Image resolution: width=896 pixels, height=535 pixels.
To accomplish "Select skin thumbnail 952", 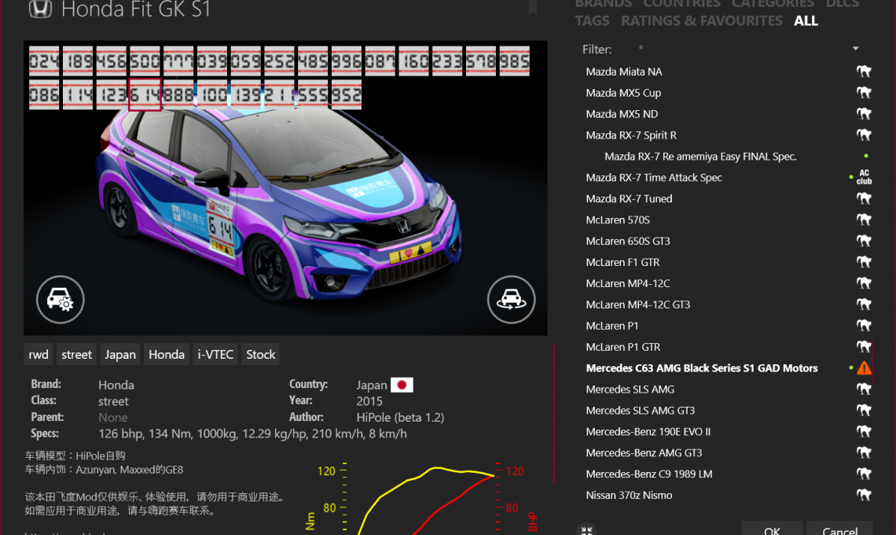I will [347, 94].
